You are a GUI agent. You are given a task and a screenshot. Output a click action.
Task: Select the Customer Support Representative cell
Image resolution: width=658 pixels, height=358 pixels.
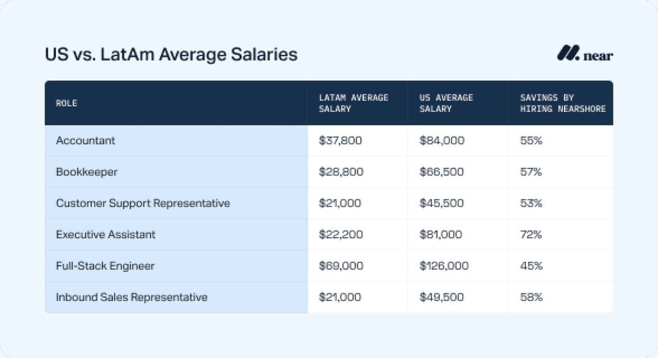[143, 203]
